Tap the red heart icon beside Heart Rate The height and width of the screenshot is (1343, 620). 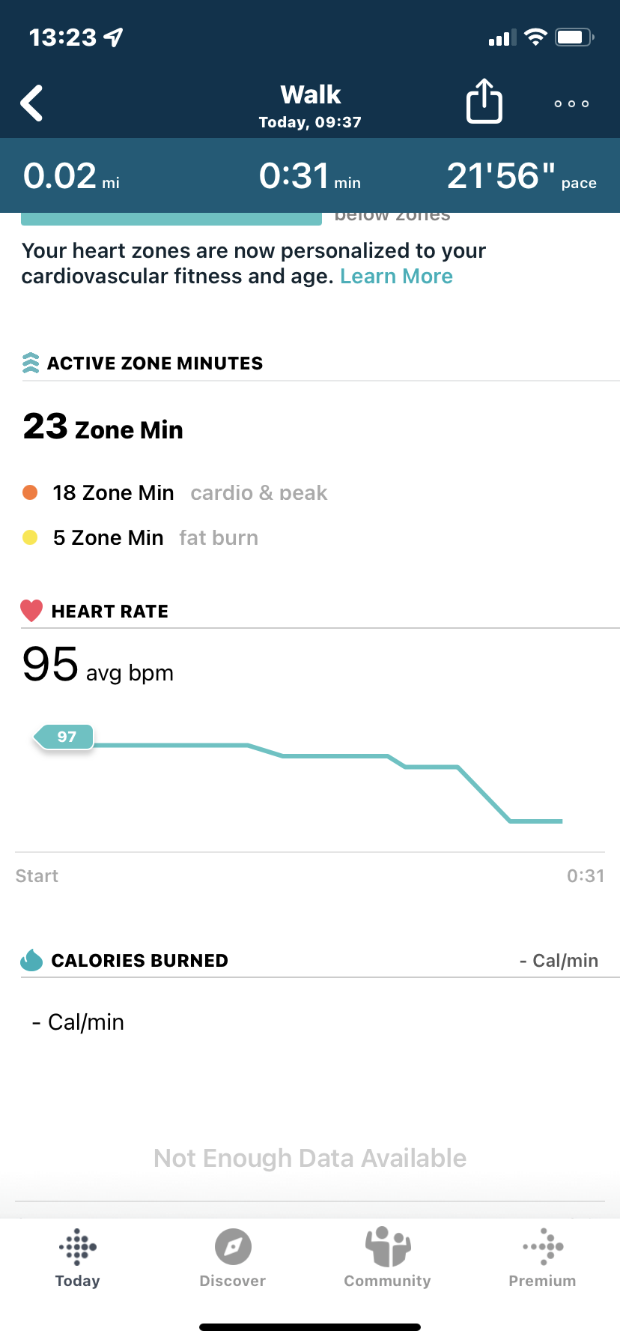tap(31, 610)
